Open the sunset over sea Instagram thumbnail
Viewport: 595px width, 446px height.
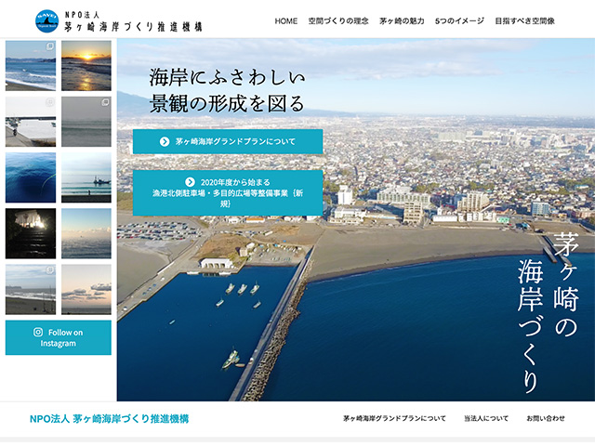(x=86, y=66)
